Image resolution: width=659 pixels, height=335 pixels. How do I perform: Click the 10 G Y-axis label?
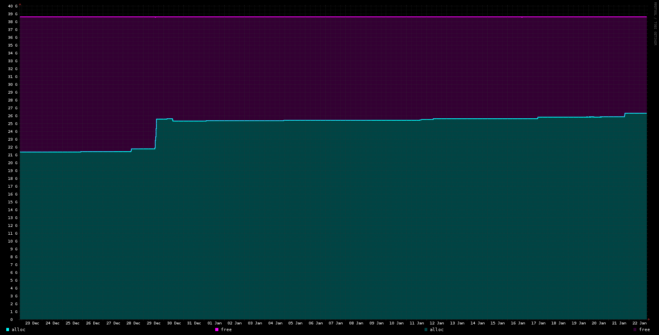tap(13, 241)
